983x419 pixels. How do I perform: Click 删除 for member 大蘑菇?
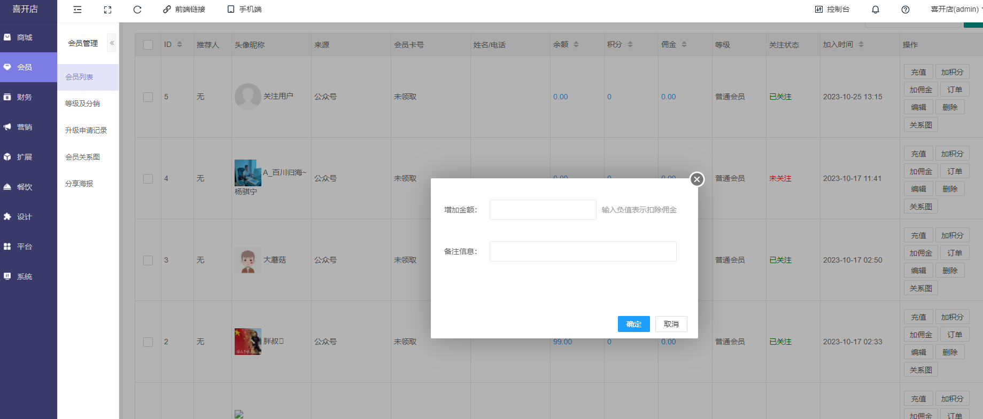pos(950,271)
